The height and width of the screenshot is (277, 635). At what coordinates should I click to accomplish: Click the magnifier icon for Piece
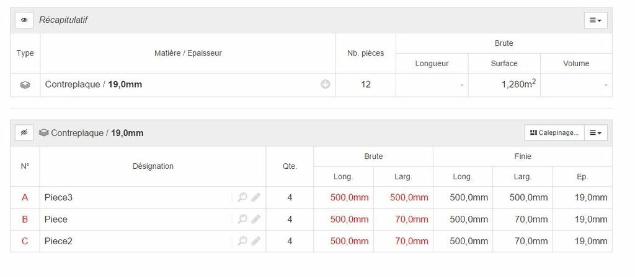tap(242, 219)
